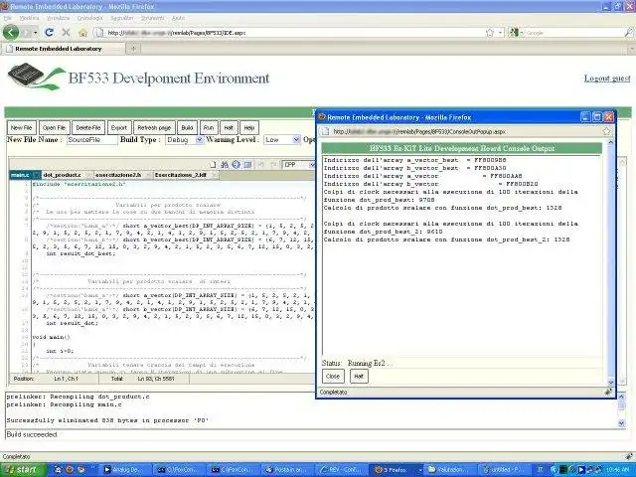Click the Help button
The height and width of the screenshot is (477, 636).
pos(249,128)
